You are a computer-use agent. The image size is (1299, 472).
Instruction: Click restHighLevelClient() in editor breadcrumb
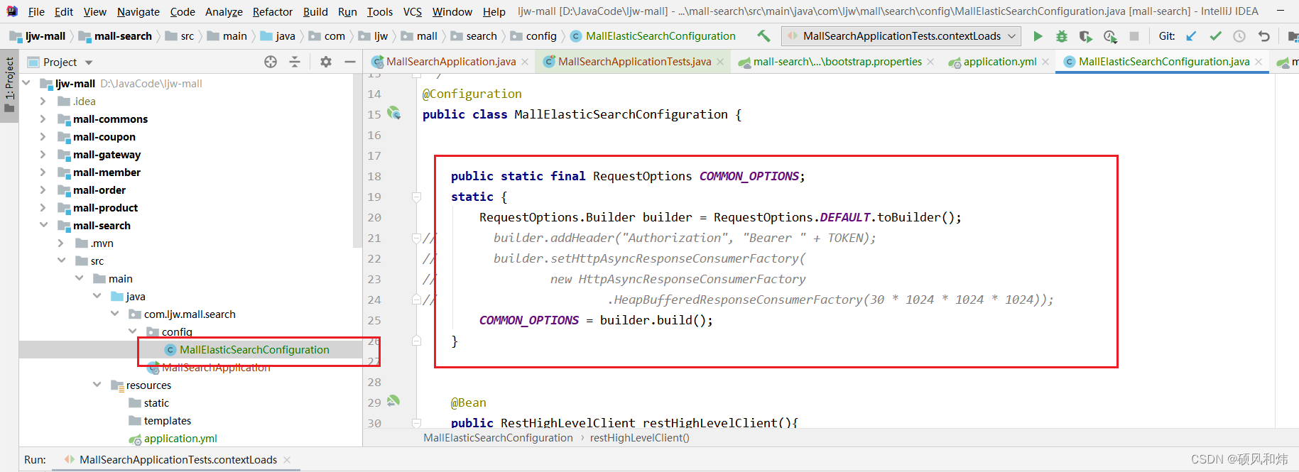click(x=639, y=438)
